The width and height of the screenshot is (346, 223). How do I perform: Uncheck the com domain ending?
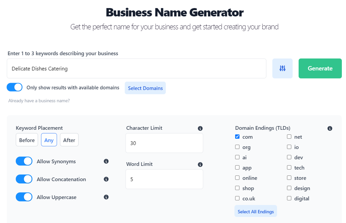(x=237, y=136)
